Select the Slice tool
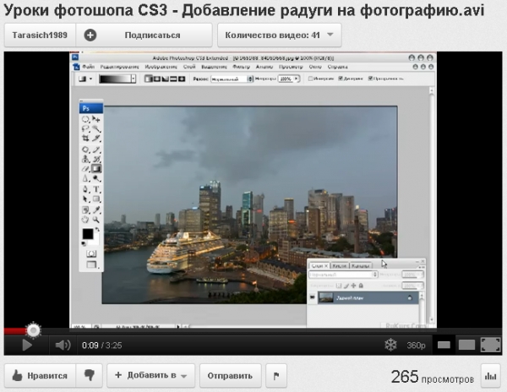Image resolution: width=507 pixels, height=392 pixels. [96, 139]
